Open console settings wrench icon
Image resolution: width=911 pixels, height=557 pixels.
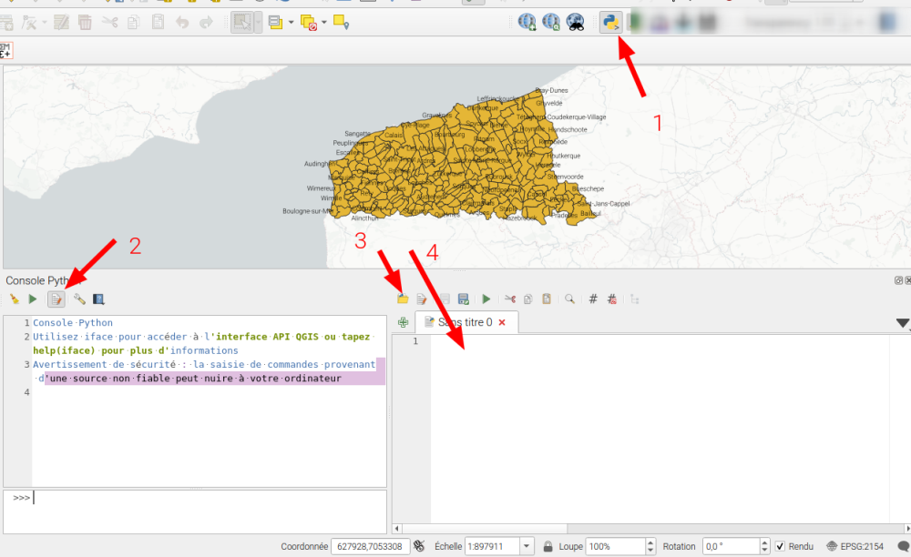(x=79, y=299)
